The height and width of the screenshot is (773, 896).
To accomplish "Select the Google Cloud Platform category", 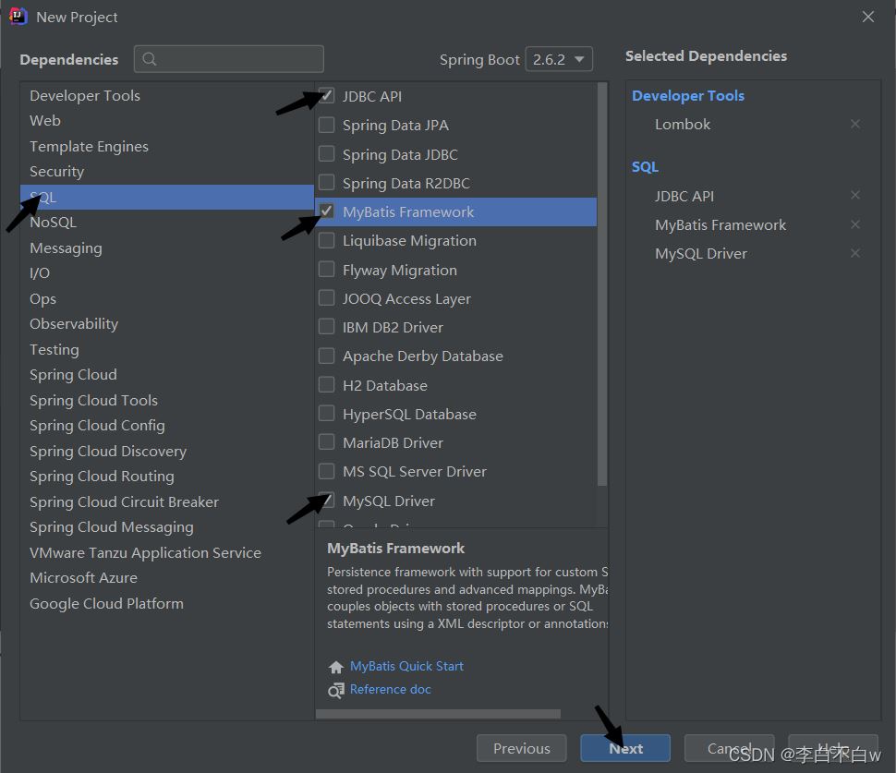I will (167, 603).
